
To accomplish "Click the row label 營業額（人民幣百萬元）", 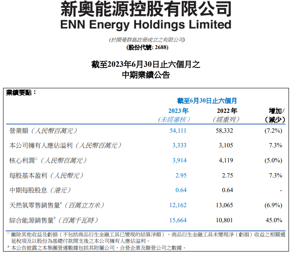I will tap(43, 131).
